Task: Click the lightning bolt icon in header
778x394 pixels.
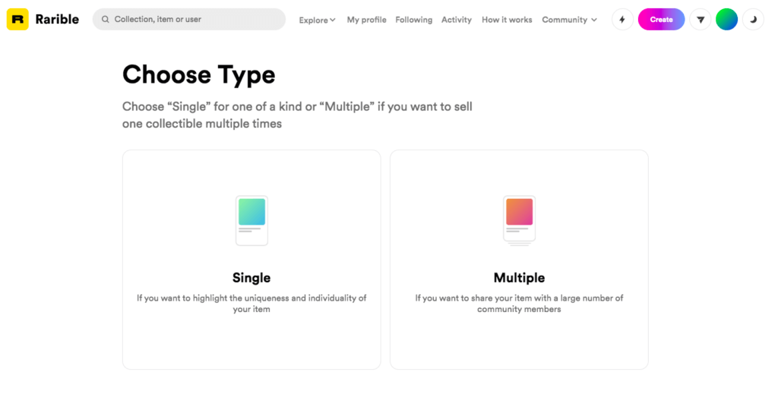Action: tap(622, 20)
